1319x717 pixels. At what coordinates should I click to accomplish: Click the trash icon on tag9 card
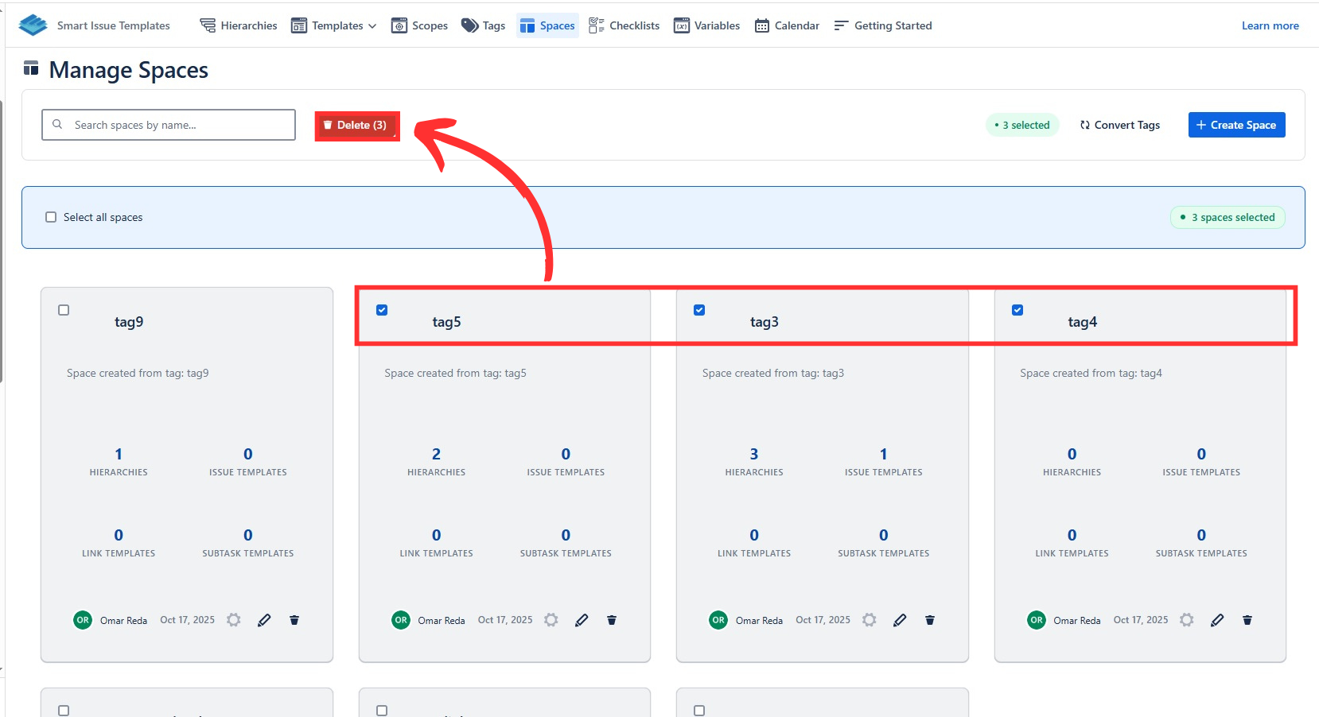click(x=294, y=620)
